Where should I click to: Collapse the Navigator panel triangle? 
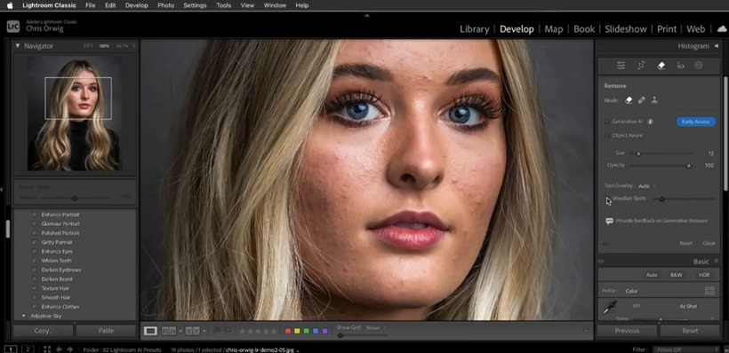coord(18,45)
